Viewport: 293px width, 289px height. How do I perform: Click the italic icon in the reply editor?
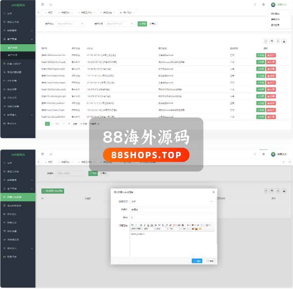click(145, 225)
